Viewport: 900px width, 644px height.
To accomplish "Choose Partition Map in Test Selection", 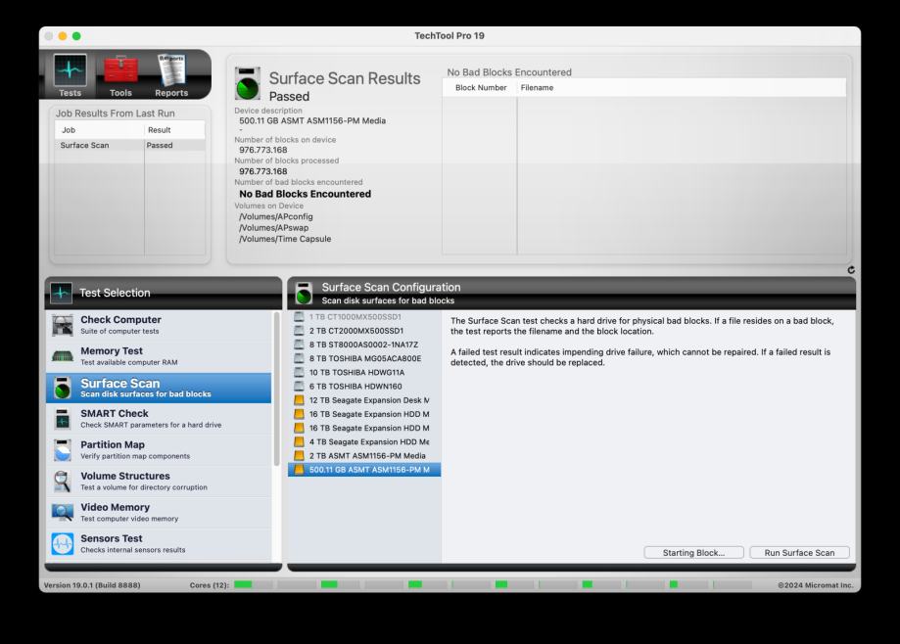I will (159, 450).
